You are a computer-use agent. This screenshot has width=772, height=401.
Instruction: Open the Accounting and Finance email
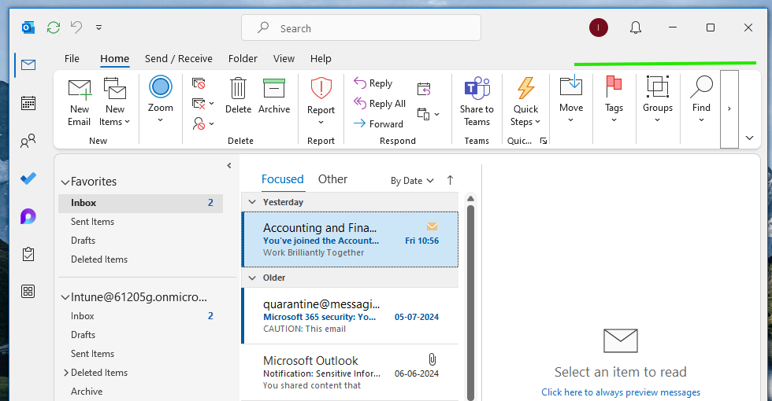350,239
